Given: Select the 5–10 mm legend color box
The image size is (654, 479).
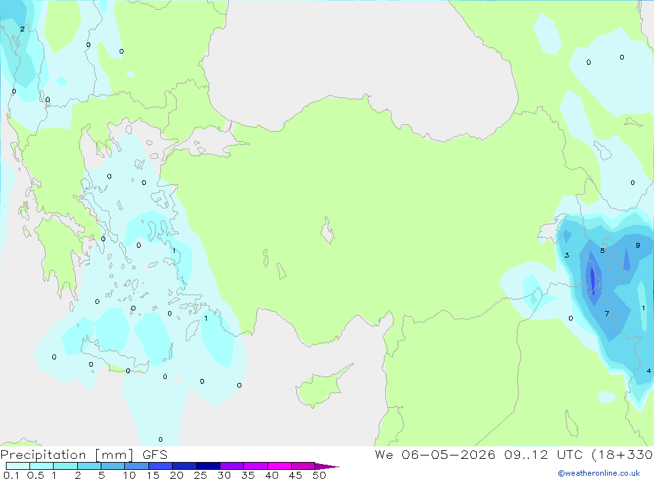Looking at the screenshot, I should [113, 466].
